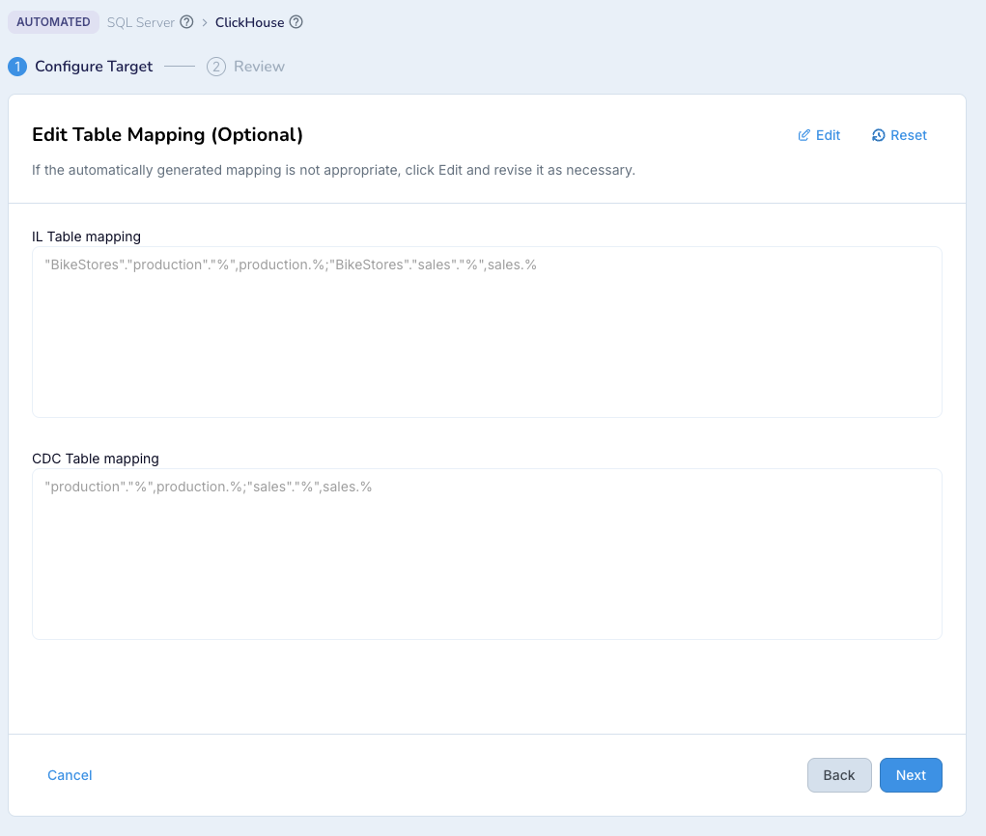986x836 pixels.
Task: Click the SQL Server breadcrumb label
Action: point(141,22)
